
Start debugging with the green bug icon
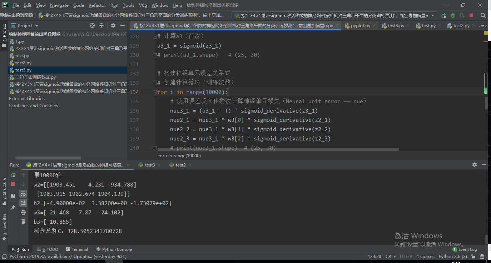click(453, 16)
